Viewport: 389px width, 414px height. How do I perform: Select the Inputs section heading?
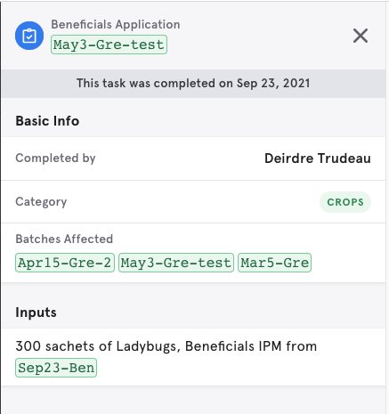[36, 313]
